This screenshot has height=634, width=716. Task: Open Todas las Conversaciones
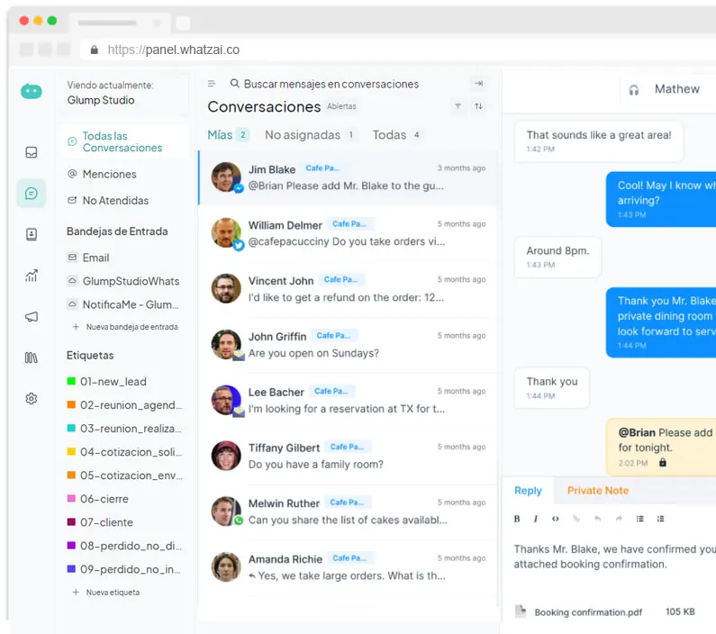pyautogui.click(x=124, y=141)
